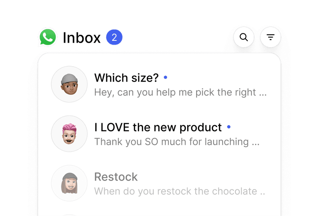Open the "Restock" conversation
This screenshot has width=319, height=216.
[116, 177]
